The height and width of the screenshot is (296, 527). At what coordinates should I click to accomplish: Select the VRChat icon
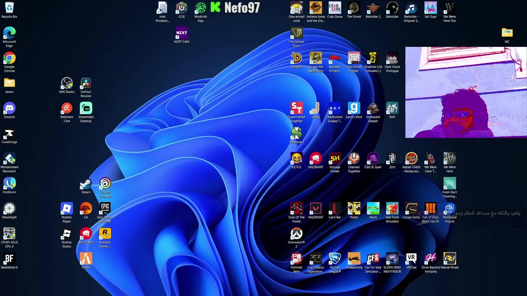point(411,261)
